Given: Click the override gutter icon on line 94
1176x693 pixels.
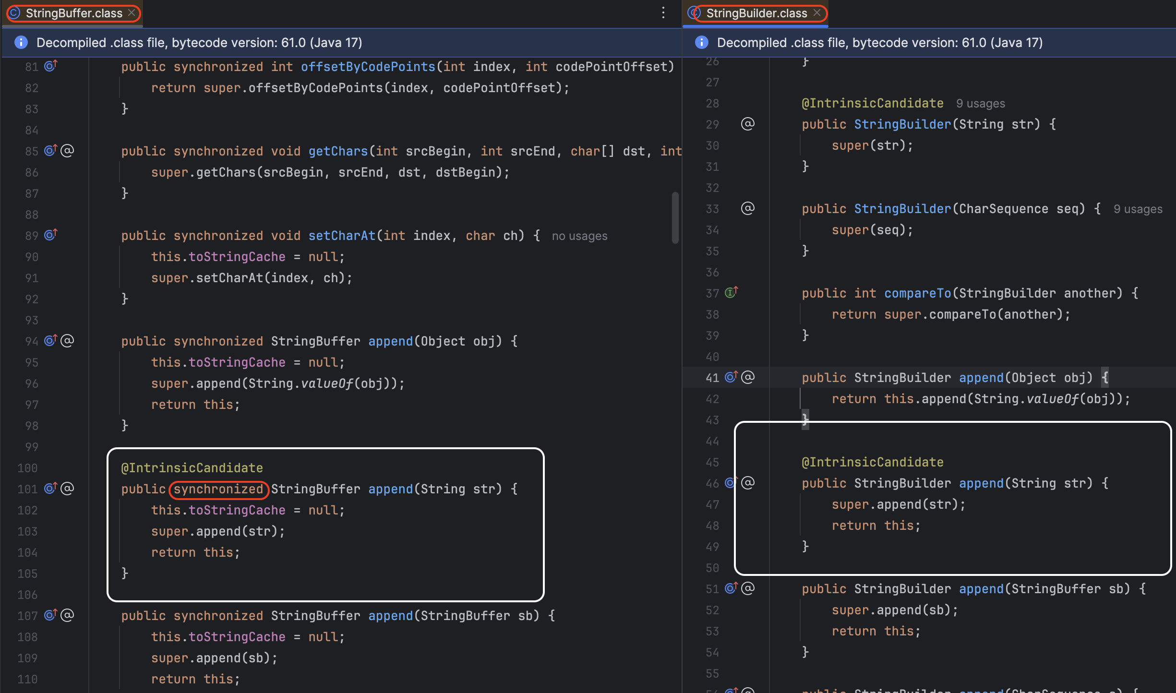Looking at the screenshot, I should click(50, 340).
